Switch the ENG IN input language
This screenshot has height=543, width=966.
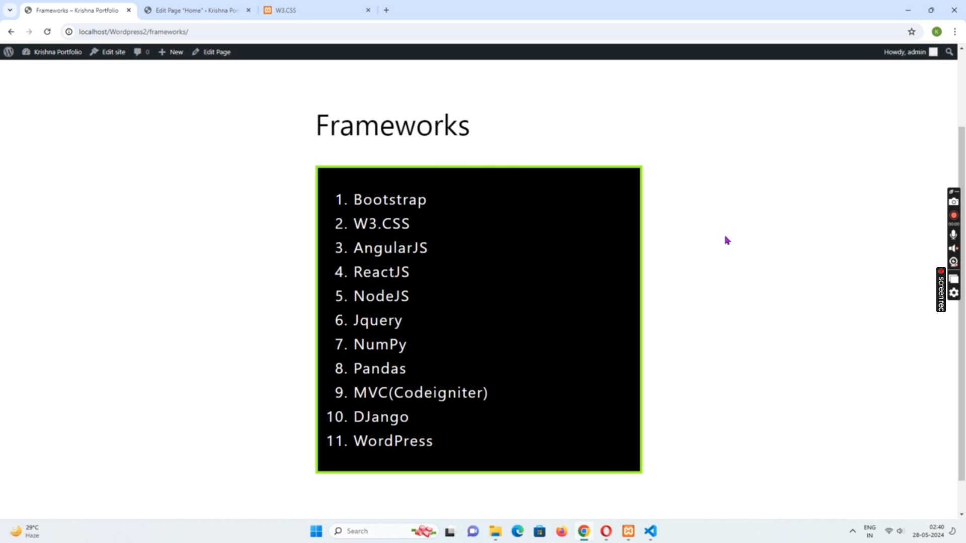coord(869,531)
